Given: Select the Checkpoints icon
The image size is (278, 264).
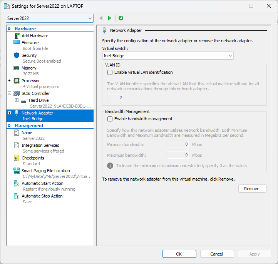Looking at the screenshot, I should [x=17, y=158].
